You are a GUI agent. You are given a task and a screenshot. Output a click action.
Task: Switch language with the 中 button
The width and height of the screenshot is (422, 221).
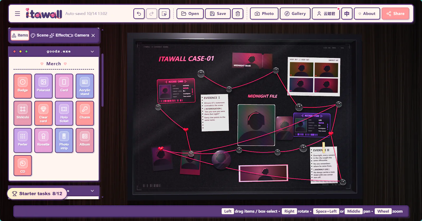(x=347, y=14)
